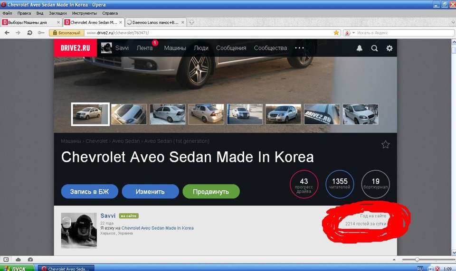Click the browser back arrow

point(7,33)
